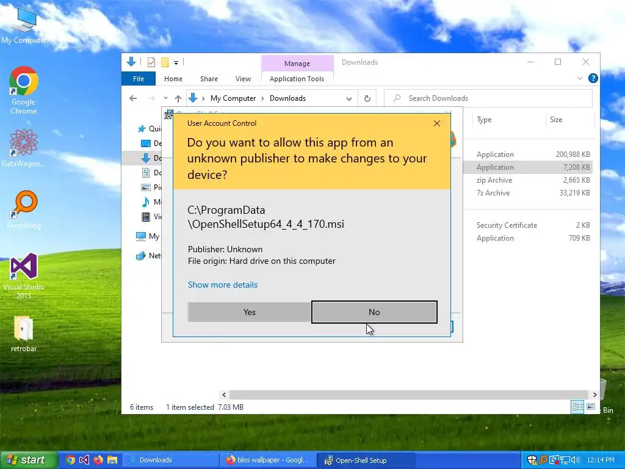625x469 pixels.
Task: Open the Customize Quick Access Toolbar dropdown
Action: click(x=176, y=63)
